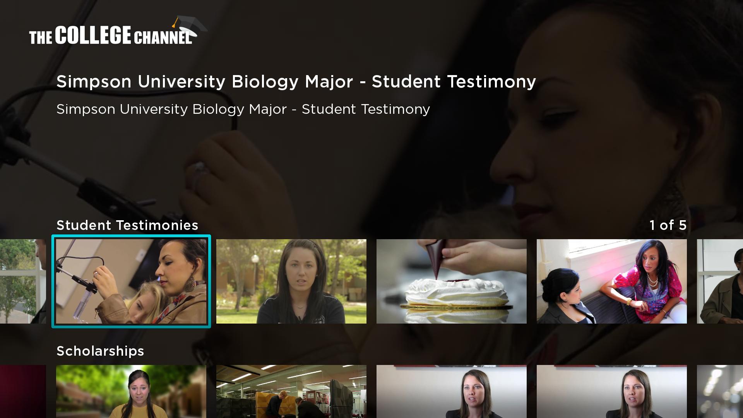
Task: Select partially visible tree thumbnail at row start
Action: point(23,281)
